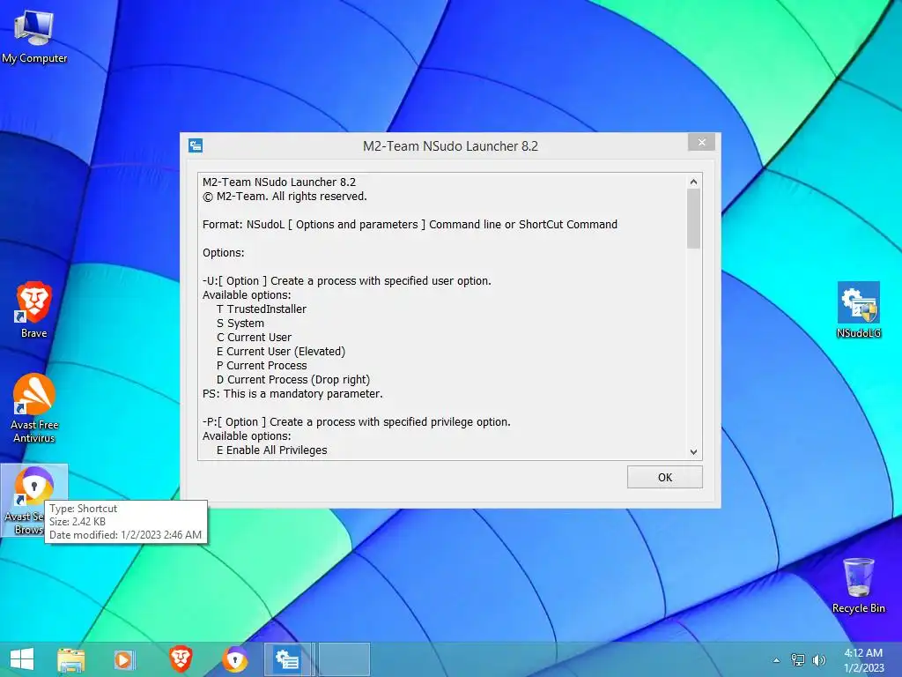Click the scrollbar down arrow in help text
902x677 pixels.
694,452
